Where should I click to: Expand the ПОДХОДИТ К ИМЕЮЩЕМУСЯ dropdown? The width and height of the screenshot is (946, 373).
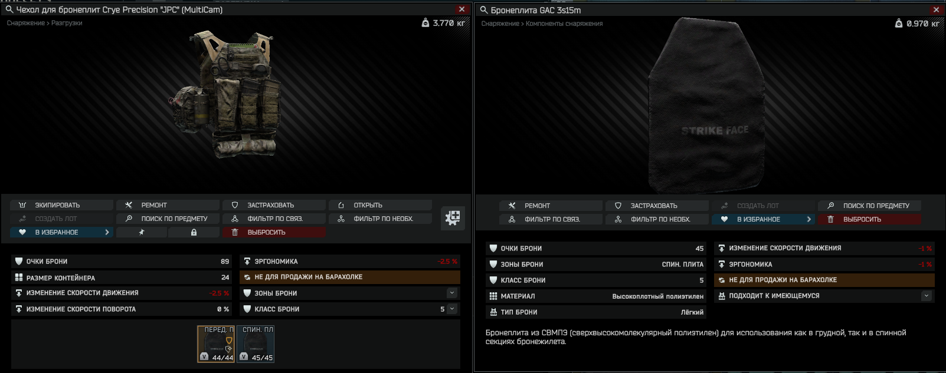point(927,296)
